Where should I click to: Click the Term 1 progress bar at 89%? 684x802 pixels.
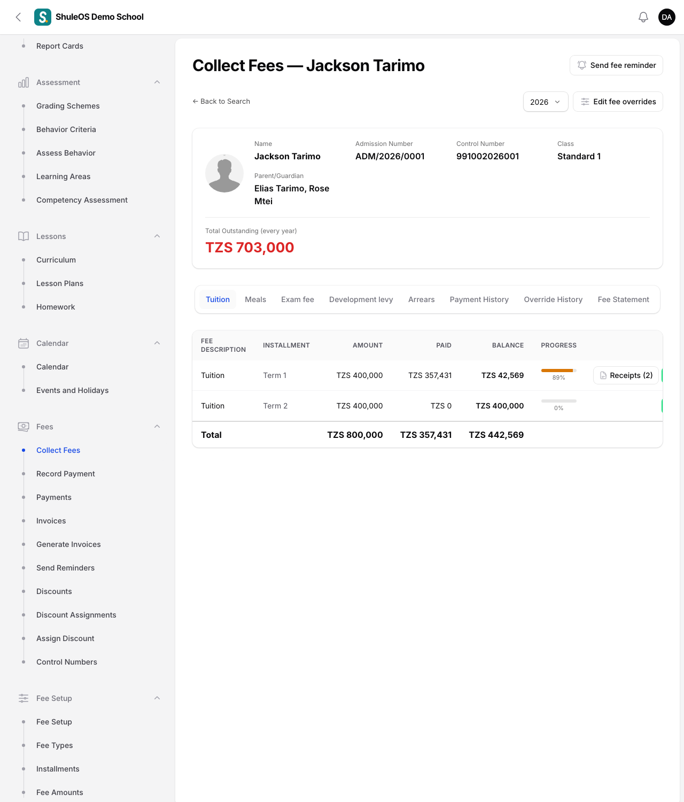pos(559,371)
